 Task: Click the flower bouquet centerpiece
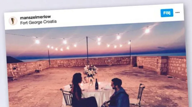click(x=91, y=72)
